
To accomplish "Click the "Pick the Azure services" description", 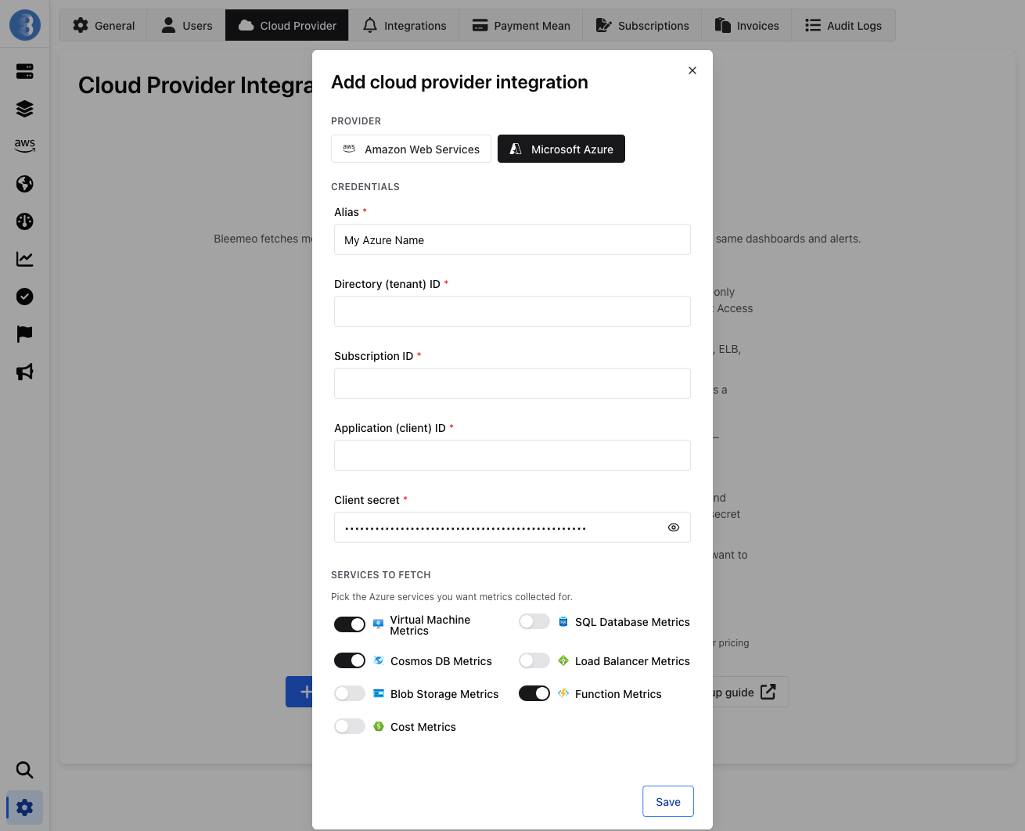I will tap(451, 596).
